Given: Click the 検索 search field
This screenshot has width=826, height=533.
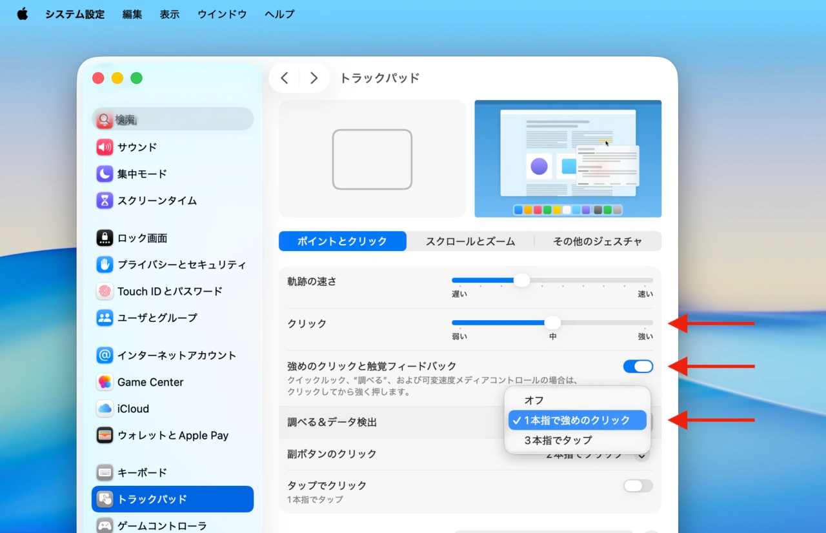Looking at the screenshot, I should point(172,119).
